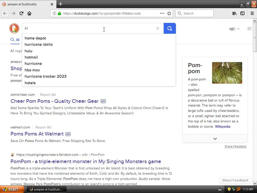Select the All results tab

[x=15, y=39]
